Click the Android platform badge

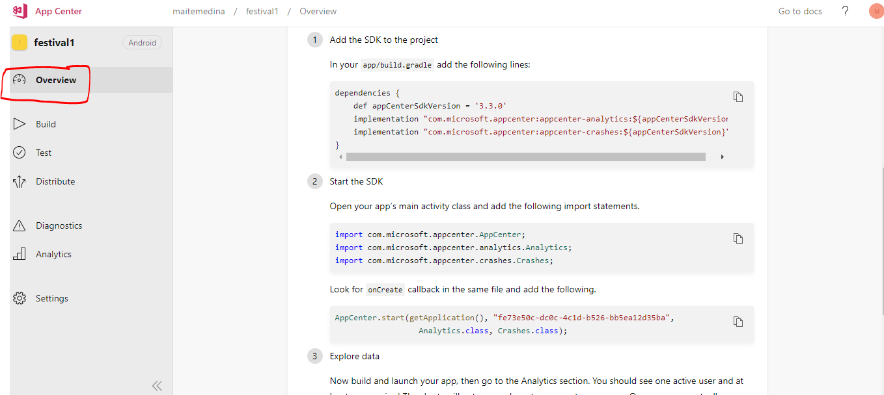142,43
